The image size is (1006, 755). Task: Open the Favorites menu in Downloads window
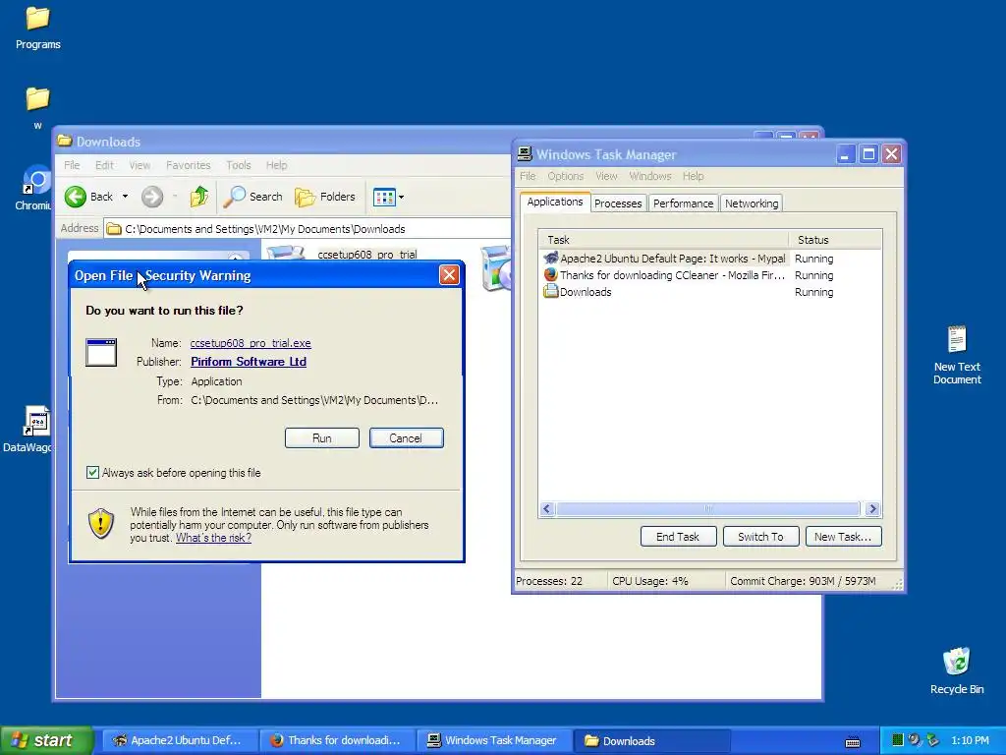click(188, 165)
